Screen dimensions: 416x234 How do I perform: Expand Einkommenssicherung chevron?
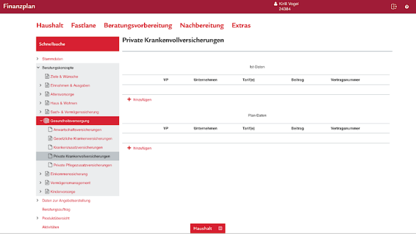coord(40,174)
